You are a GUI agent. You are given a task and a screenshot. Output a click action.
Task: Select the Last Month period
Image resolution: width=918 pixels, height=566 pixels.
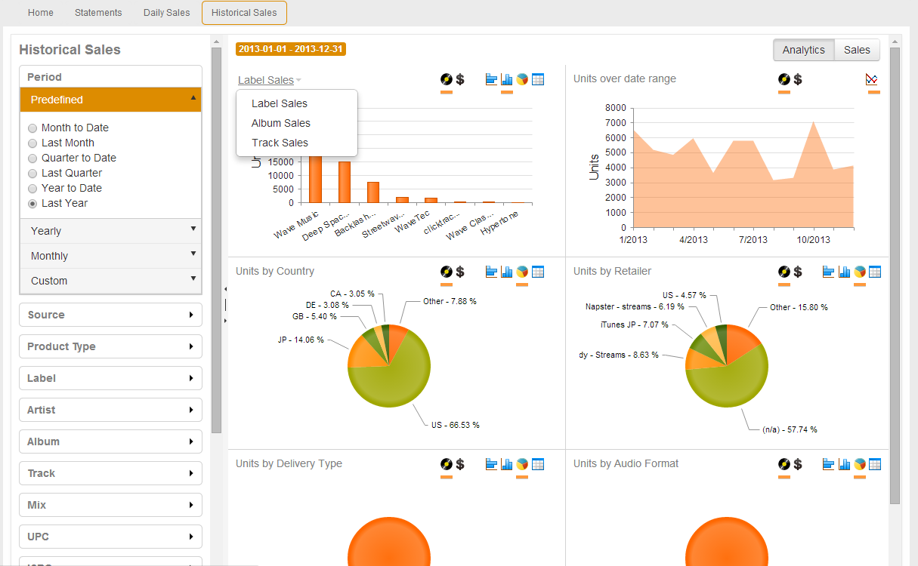coord(32,143)
